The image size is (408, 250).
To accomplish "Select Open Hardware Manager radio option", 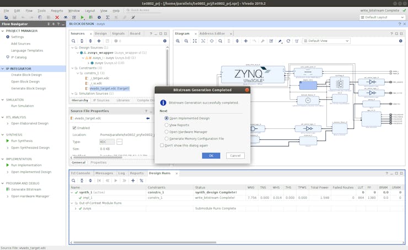I will tap(167, 132).
